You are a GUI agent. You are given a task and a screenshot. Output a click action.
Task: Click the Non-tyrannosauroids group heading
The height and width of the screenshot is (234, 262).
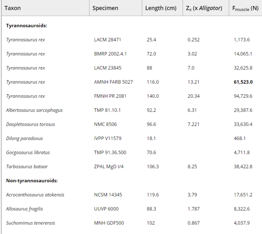tap(32, 181)
